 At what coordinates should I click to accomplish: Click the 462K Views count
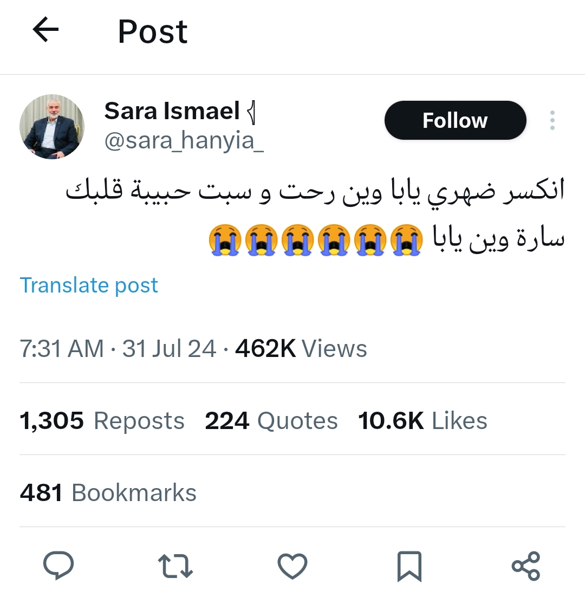(x=301, y=348)
